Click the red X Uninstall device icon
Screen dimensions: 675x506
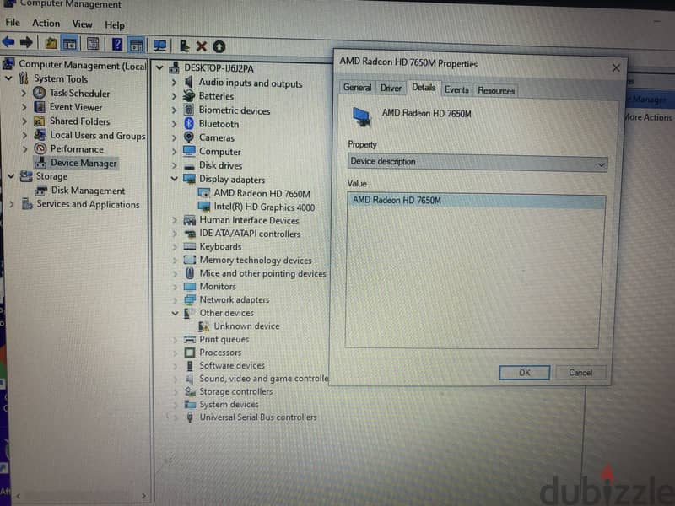click(201, 46)
